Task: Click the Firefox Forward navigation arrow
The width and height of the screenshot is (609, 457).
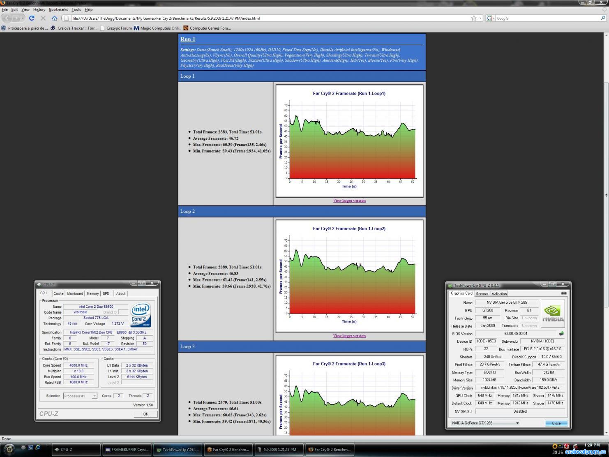Action: [16, 18]
